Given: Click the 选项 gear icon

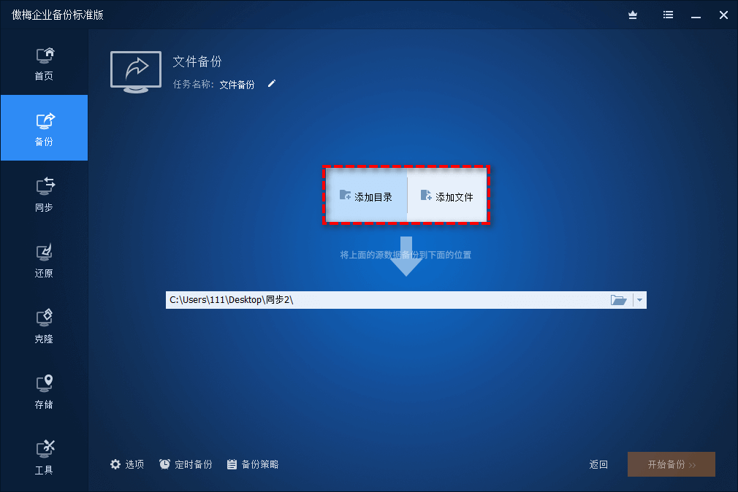Looking at the screenshot, I should 115,464.
